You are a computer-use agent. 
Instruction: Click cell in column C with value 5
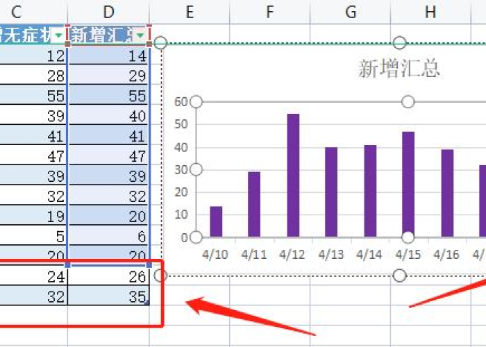coord(33,236)
